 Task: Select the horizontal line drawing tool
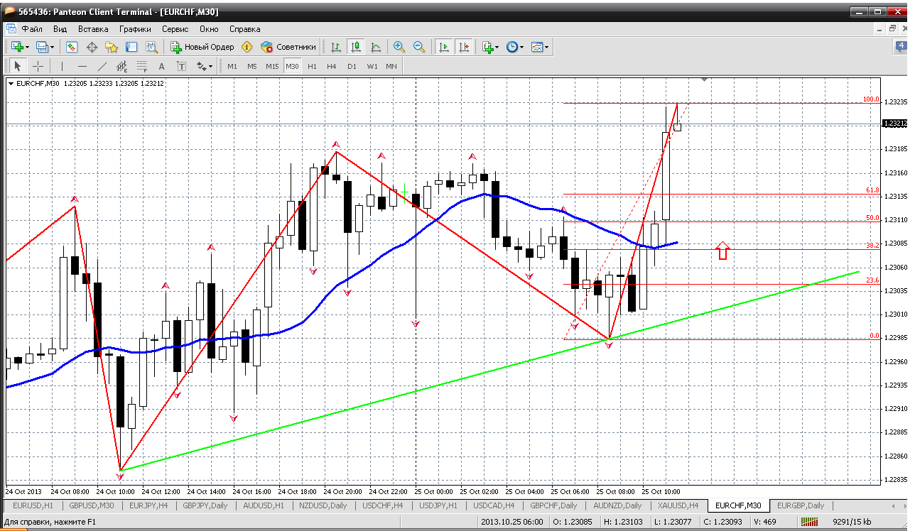pos(82,66)
